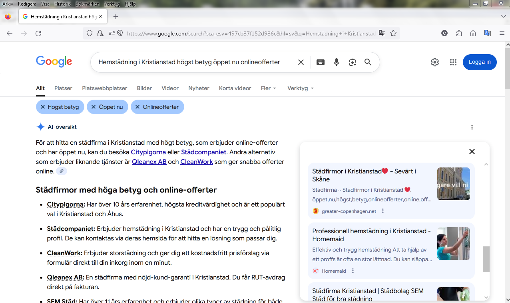This screenshot has height=303, width=510.
Task: Expand the Verktyg dropdown
Action: [x=301, y=88]
